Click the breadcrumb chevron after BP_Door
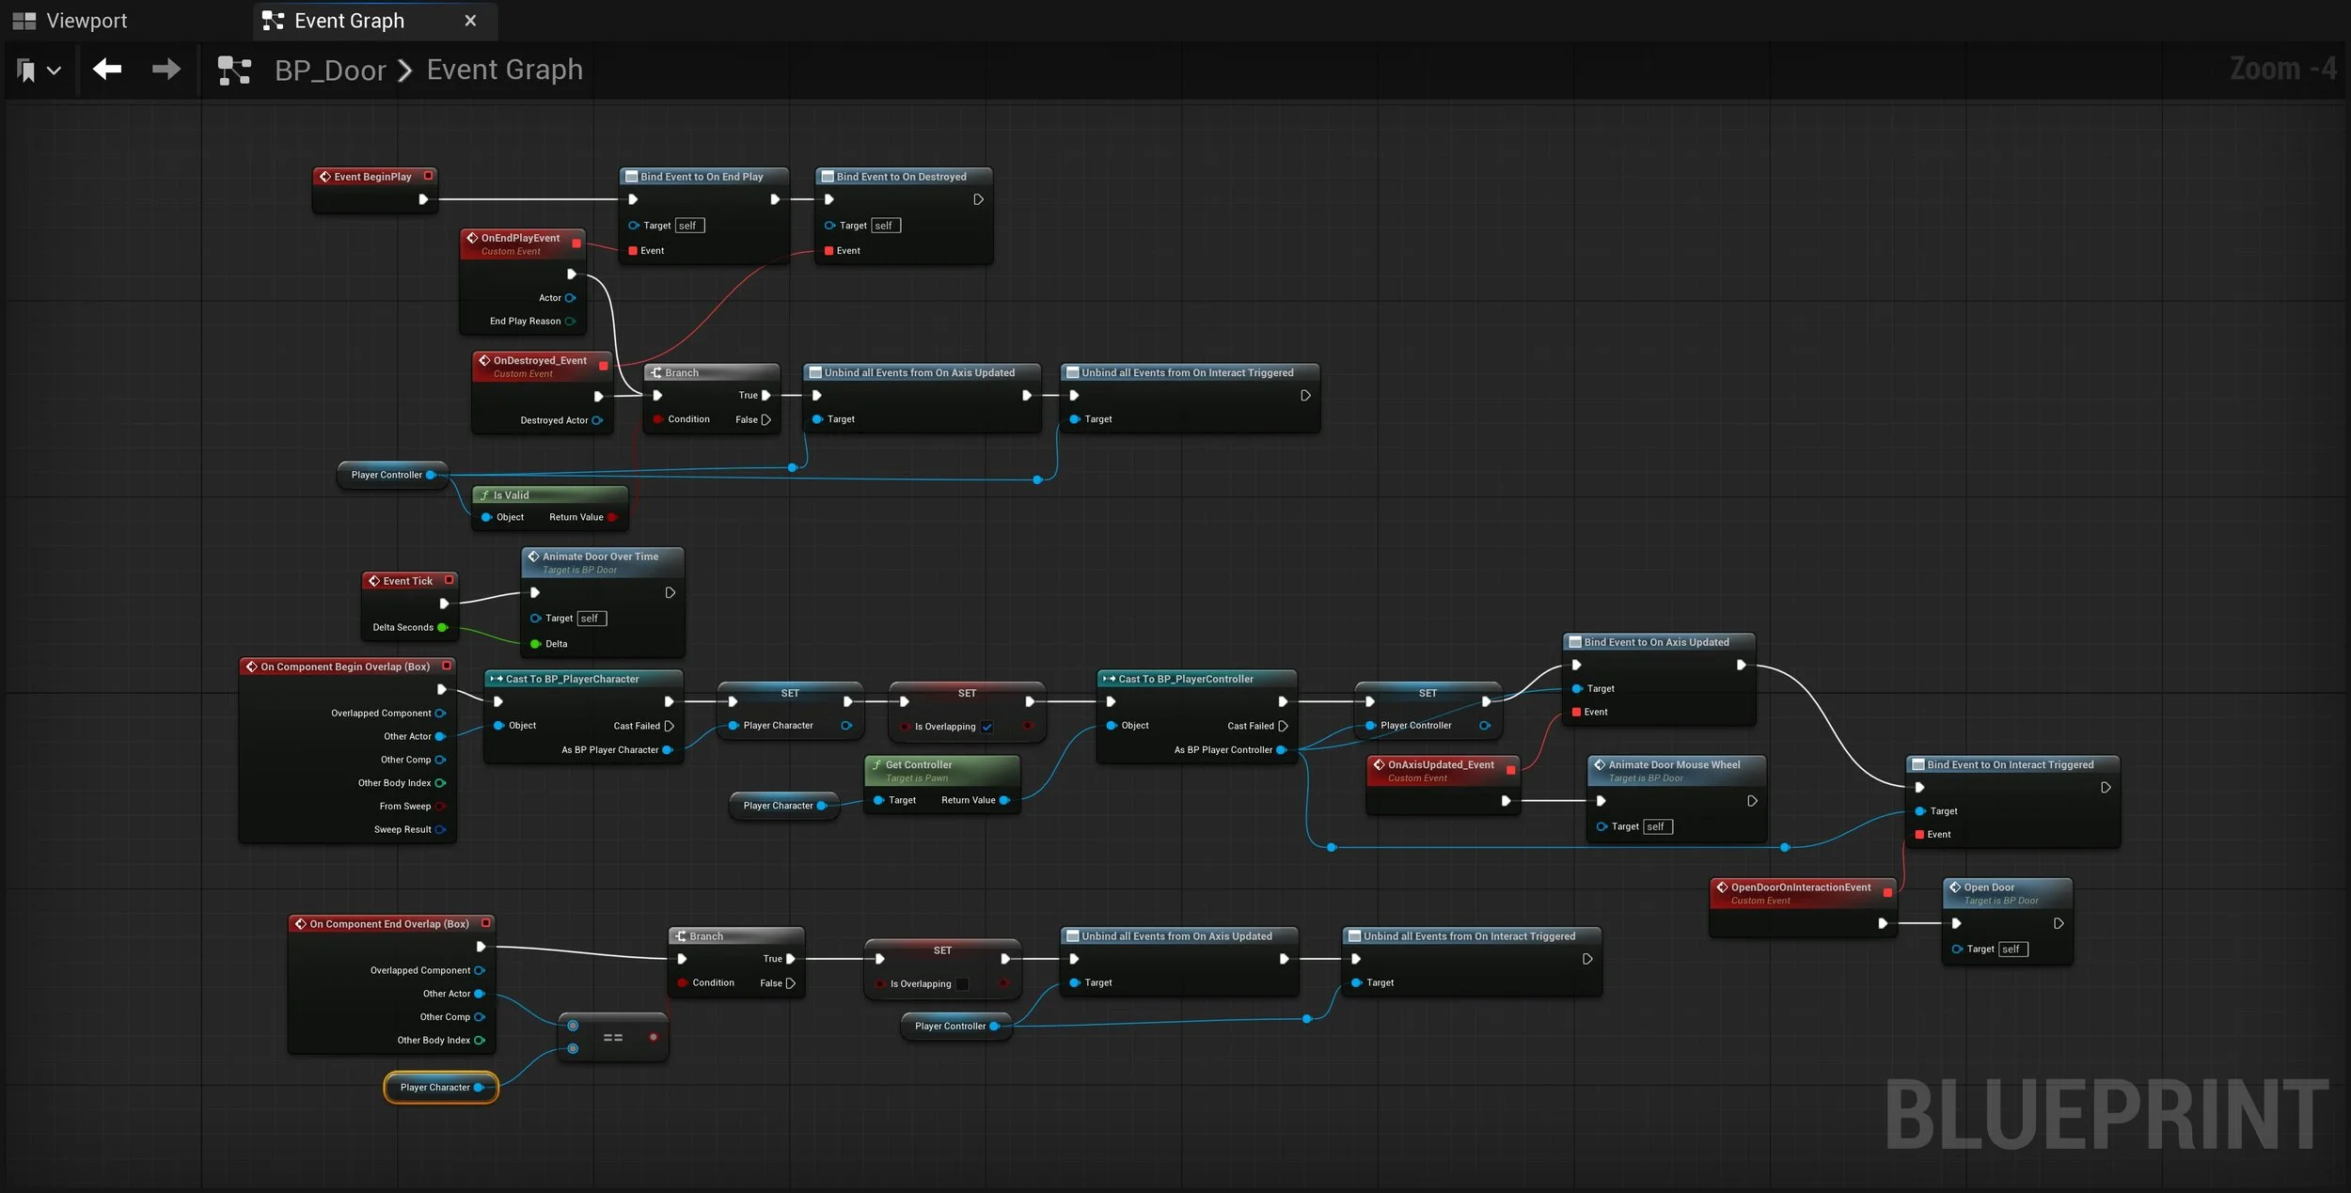The height and width of the screenshot is (1193, 2351). tap(405, 71)
